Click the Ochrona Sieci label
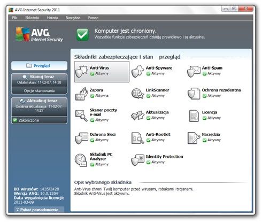The height and width of the screenshot is (222, 262). tap(103, 134)
